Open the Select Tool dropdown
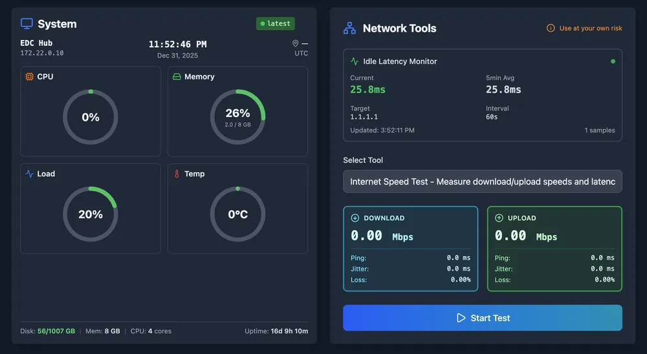The image size is (647, 354). [483, 182]
